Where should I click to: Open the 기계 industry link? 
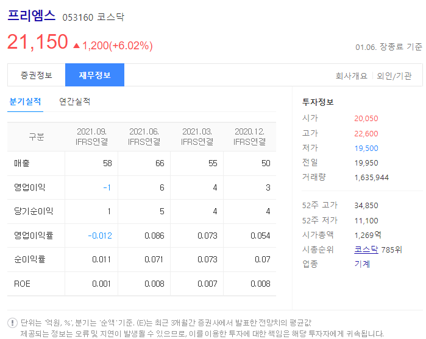click(x=362, y=264)
